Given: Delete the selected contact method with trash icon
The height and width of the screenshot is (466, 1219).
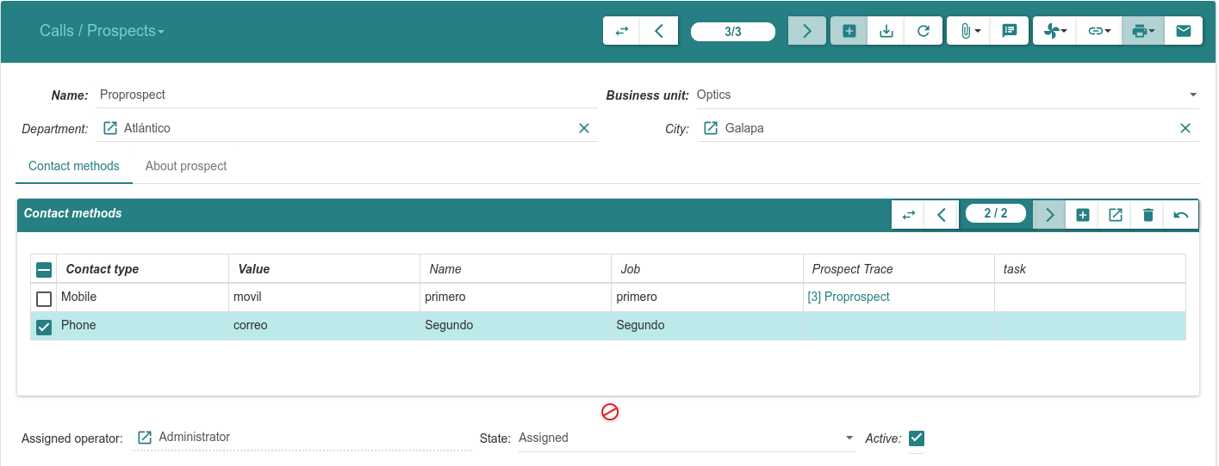Looking at the screenshot, I should [1147, 215].
